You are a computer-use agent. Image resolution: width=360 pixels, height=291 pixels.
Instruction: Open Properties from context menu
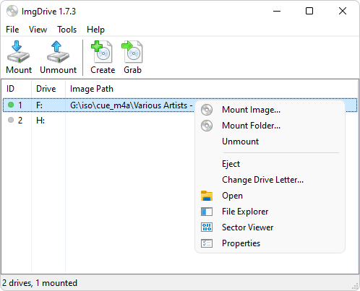click(x=241, y=243)
